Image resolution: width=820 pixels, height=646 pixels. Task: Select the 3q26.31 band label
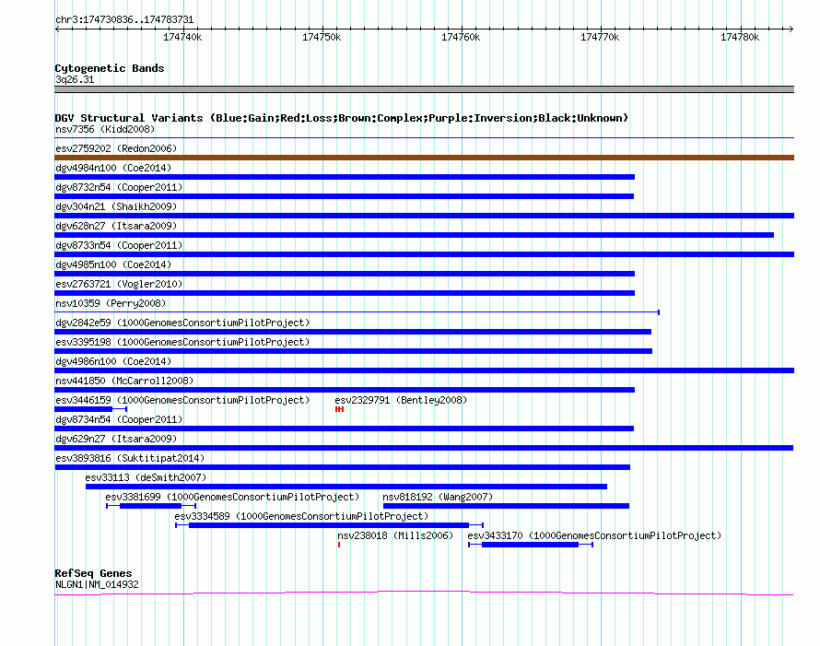pyautogui.click(x=75, y=79)
